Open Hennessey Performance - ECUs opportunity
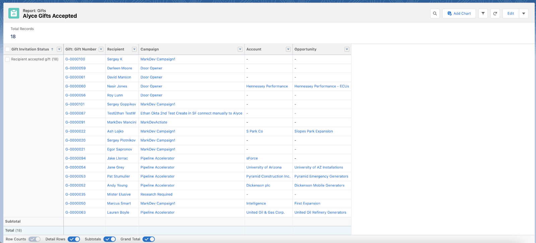This screenshot has height=243, width=536. coord(322,86)
